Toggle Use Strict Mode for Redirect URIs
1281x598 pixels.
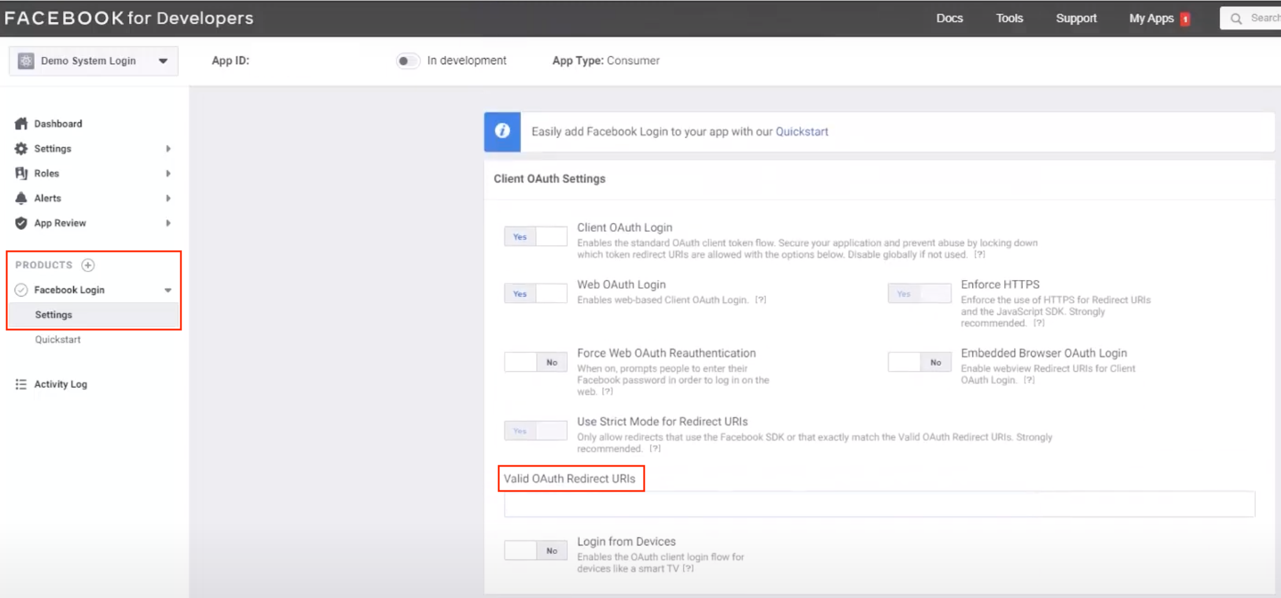[535, 430]
